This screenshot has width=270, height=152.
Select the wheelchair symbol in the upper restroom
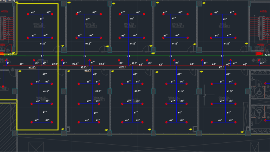click(x=259, y=91)
